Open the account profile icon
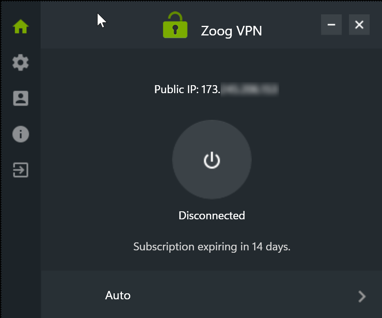 21,98
